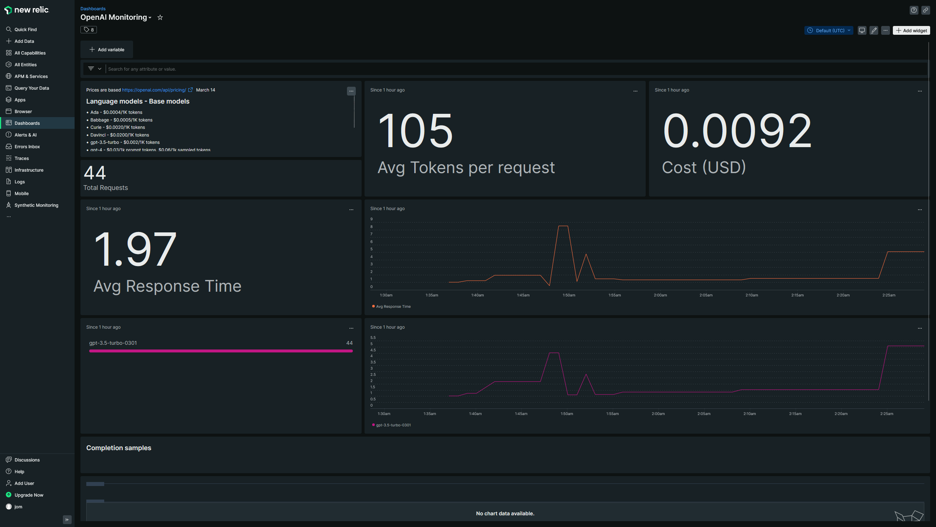Viewport: 936px width, 527px height.
Task: Expand the OpenAI Monitoring title dropdown
Action: click(x=150, y=18)
